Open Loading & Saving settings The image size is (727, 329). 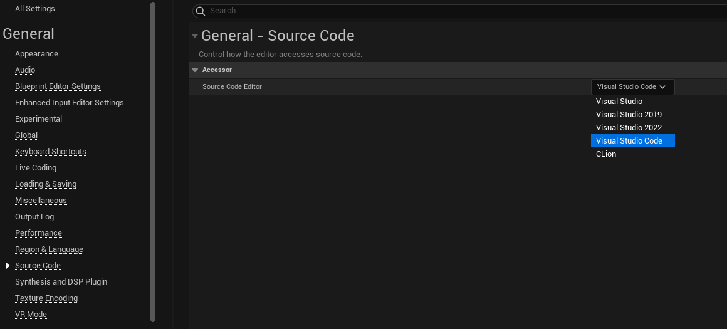[46, 184]
